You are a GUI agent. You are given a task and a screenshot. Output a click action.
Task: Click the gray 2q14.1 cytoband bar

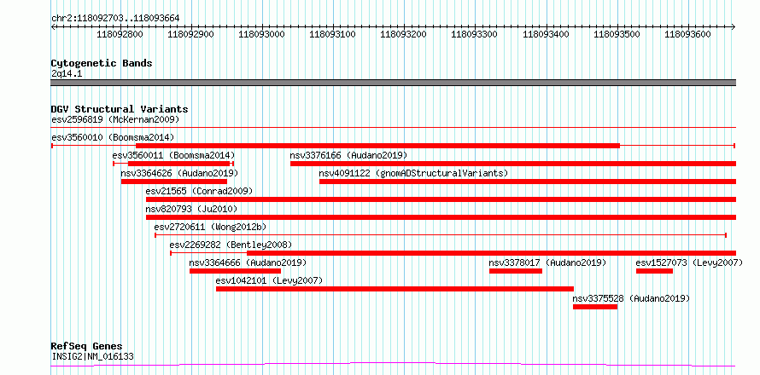[x=394, y=83]
